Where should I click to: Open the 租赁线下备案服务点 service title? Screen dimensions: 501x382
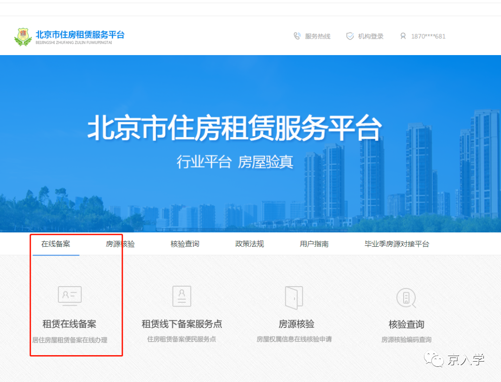(182, 324)
